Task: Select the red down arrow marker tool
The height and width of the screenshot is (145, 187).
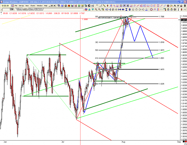Action: (x=107, y=6)
